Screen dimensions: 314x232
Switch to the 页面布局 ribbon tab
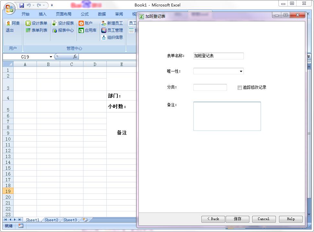[63, 14]
